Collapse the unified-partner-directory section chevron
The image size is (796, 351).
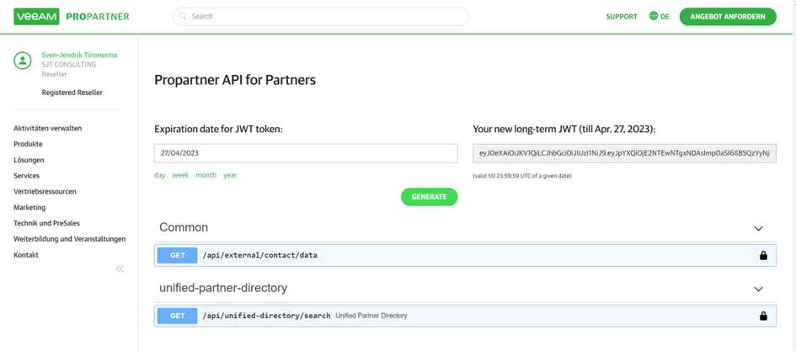coord(758,289)
